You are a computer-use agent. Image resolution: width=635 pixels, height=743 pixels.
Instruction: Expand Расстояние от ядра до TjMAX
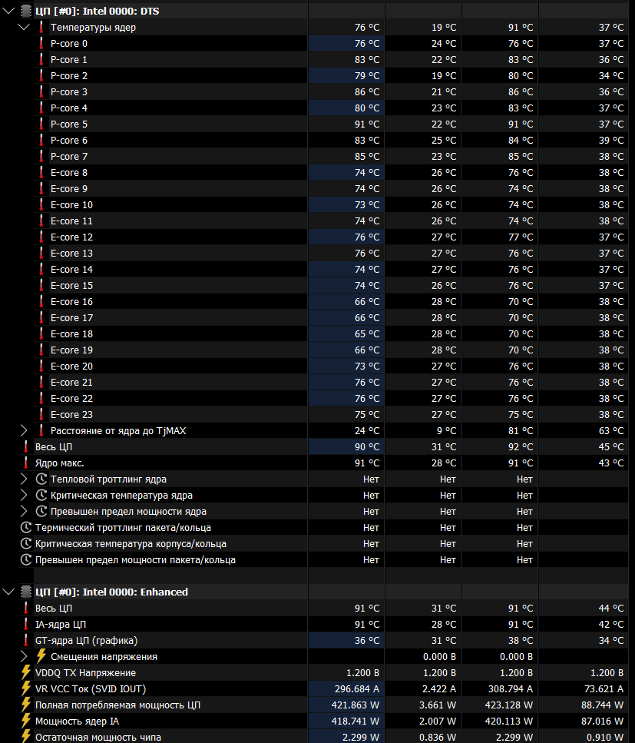[24, 431]
